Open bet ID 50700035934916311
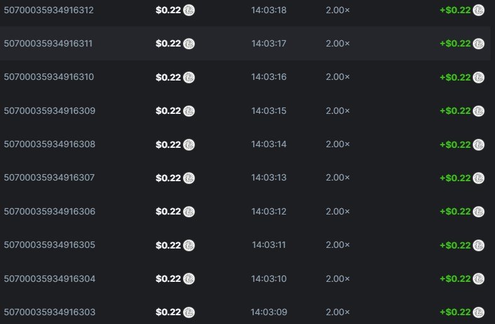Screen dimensions: 495x324 [49, 43]
